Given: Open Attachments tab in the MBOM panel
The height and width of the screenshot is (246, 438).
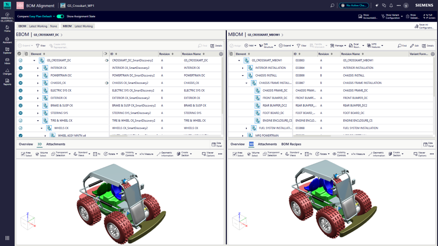Looking at the screenshot, I should point(267,144).
